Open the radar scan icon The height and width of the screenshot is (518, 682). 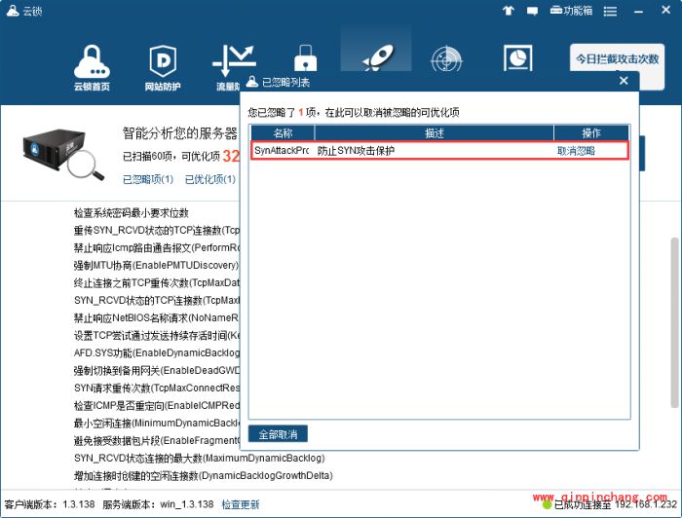pyautogui.click(x=446, y=59)
